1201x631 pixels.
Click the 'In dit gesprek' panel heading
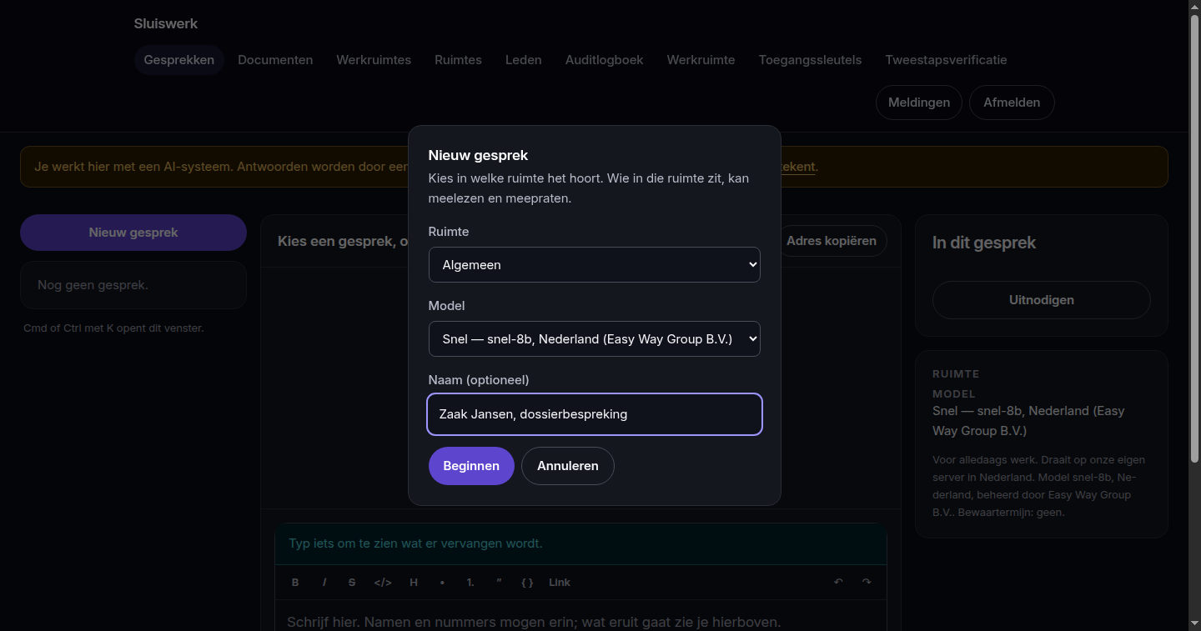click(x=984, y=243)
